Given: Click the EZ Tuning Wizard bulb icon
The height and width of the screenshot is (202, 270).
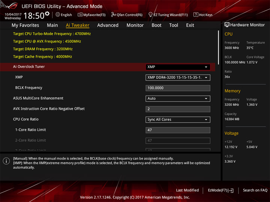Looking at the screenshot, I should coord(150,15).
